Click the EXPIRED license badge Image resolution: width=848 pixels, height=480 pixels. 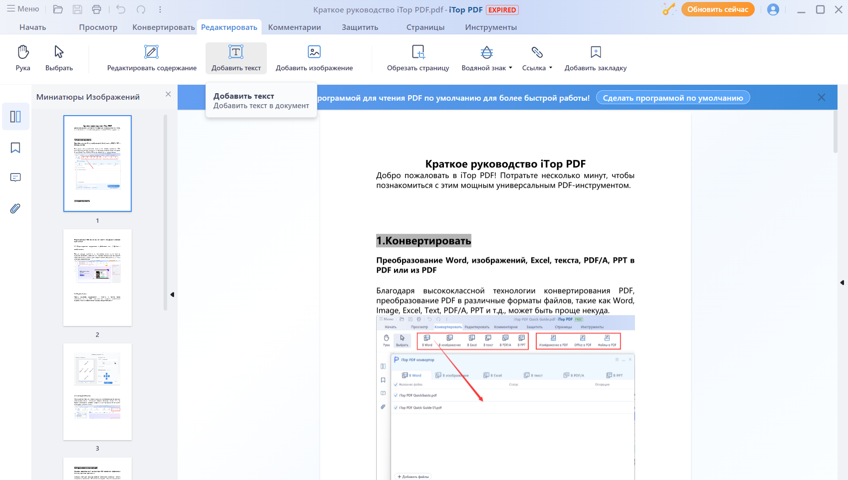pos(502,10)
